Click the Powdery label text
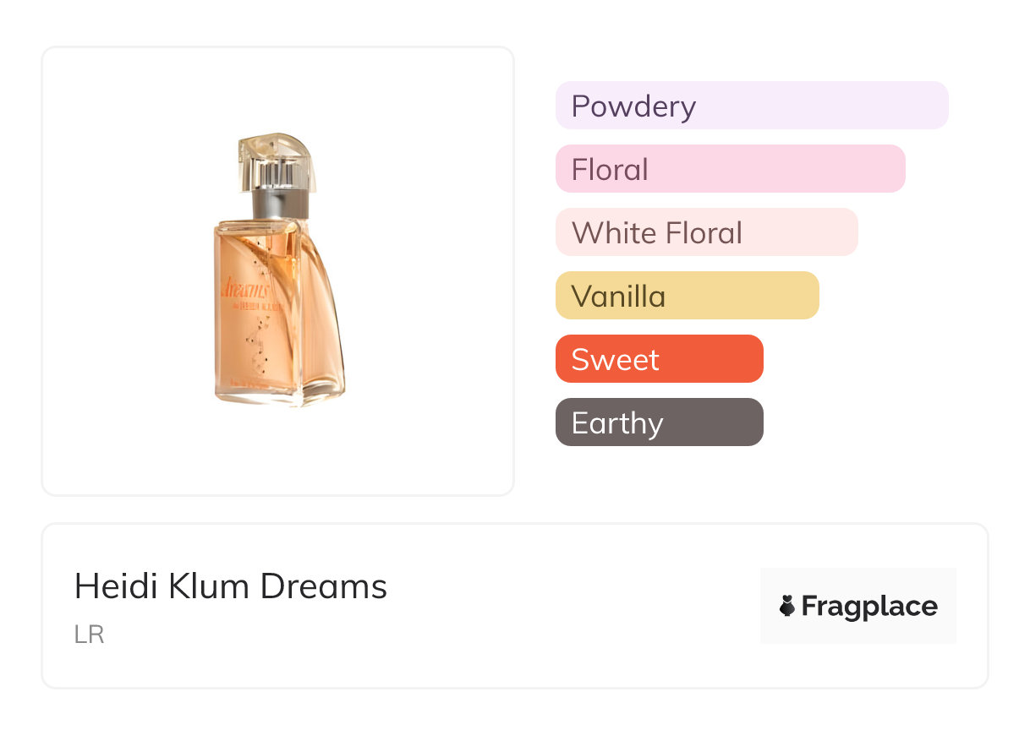The image size is (1030, 730). 633,106
